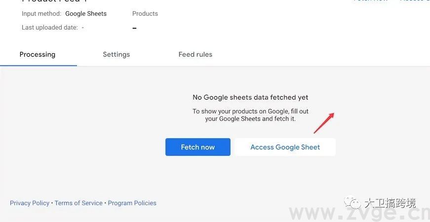Click the www.zvge.cn watermark text
This screenshot has width=430, height=222.
[x=359, y=214]
